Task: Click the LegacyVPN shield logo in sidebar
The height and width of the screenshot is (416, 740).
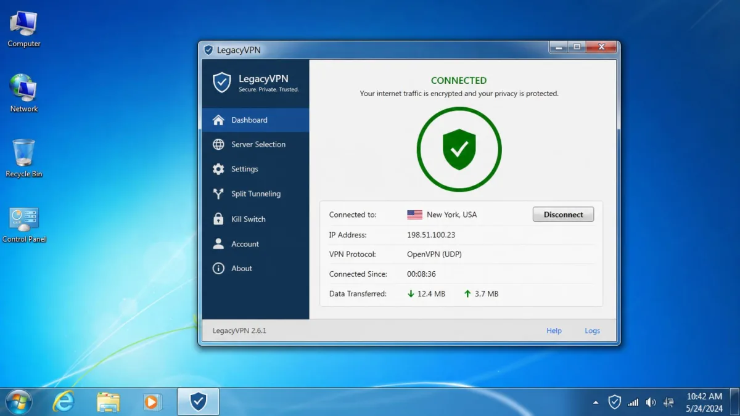Action: click(x=222, y=83)
